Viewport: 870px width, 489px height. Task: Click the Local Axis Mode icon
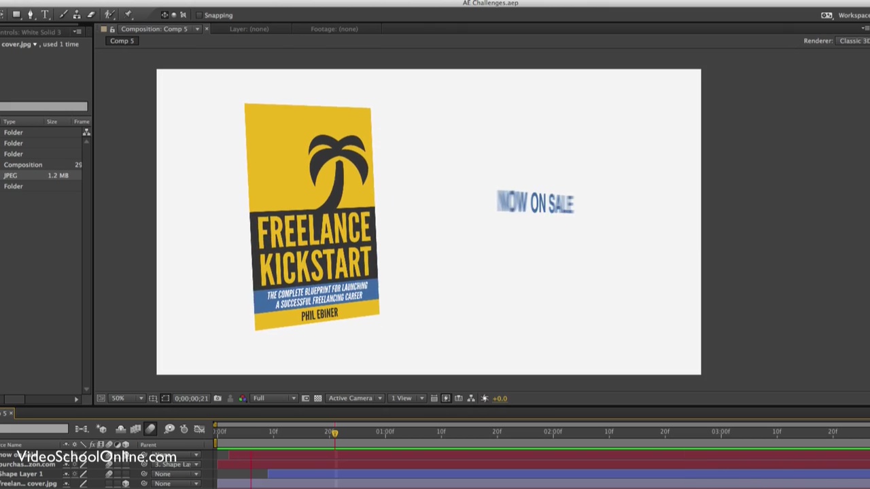[x=164, y=15]
